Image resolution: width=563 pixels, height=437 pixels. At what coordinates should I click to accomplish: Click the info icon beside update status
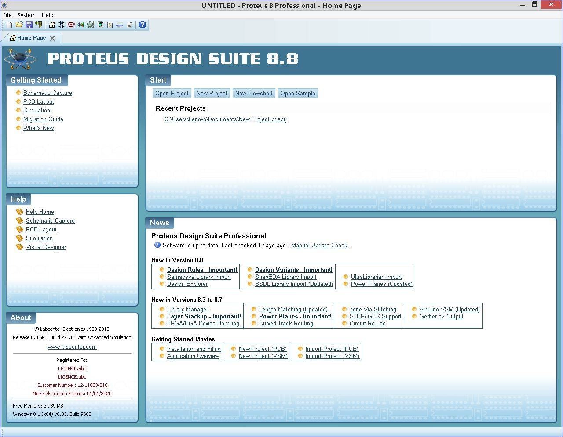157,245
